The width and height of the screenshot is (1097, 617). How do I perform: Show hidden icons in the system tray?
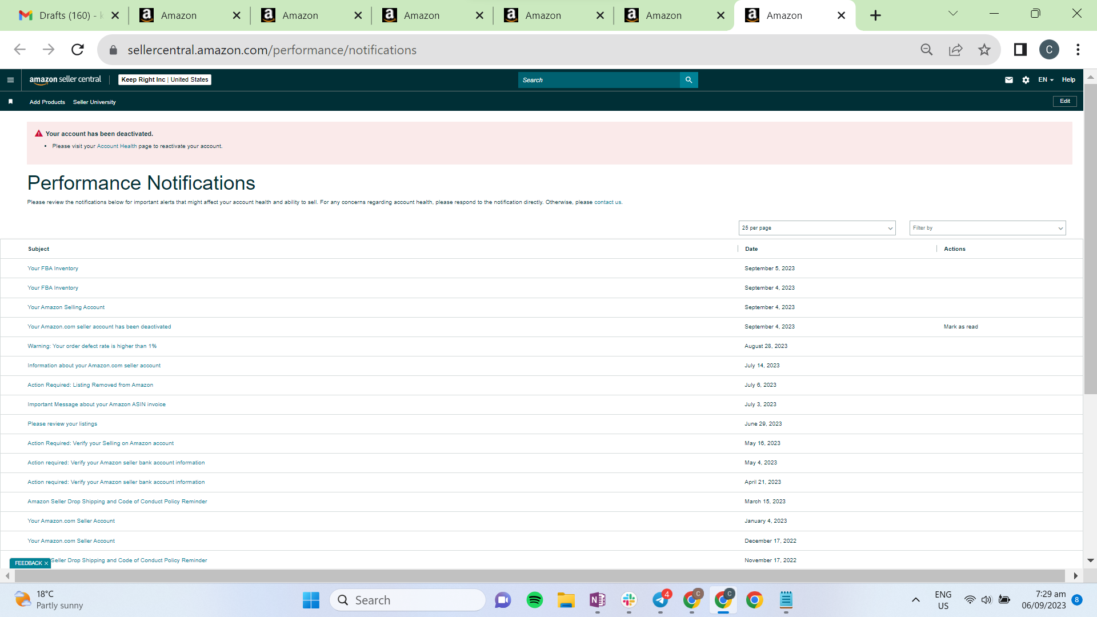pos(915,600)
